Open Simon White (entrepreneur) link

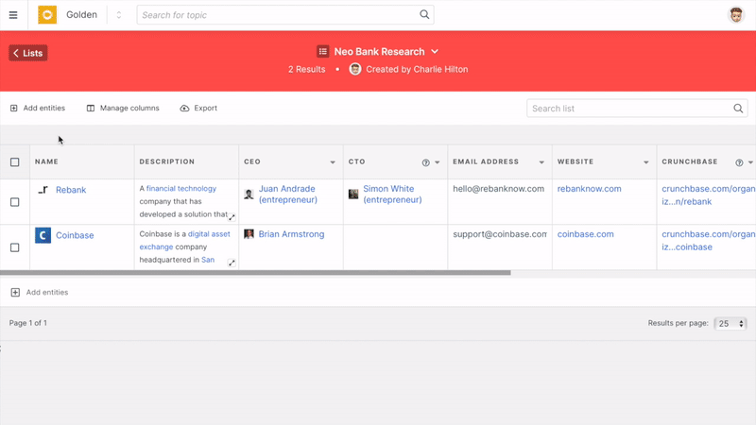pyautogui.click(x=392, y=195)
